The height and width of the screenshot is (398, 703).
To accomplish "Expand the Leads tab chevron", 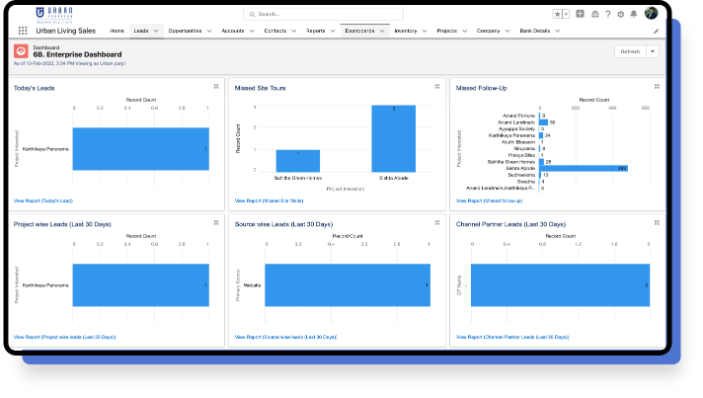I will coord(156,31).
